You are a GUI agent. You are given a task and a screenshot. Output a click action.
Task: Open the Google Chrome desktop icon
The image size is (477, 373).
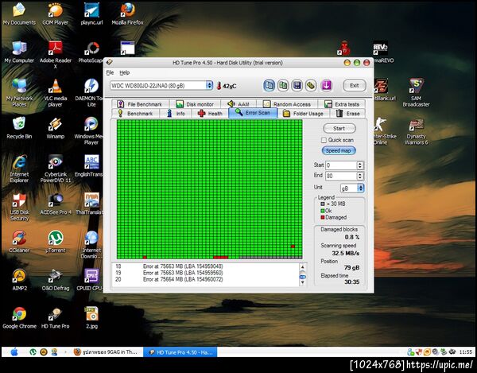pyautogui.click(x=19, y=317)
